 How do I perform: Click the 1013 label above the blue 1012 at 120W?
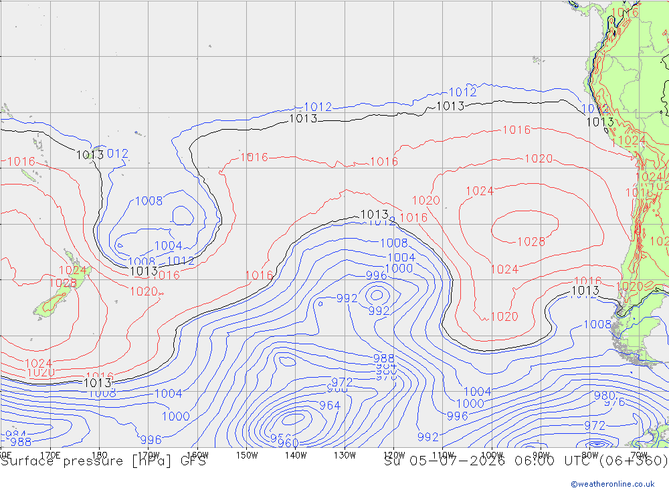375,214
